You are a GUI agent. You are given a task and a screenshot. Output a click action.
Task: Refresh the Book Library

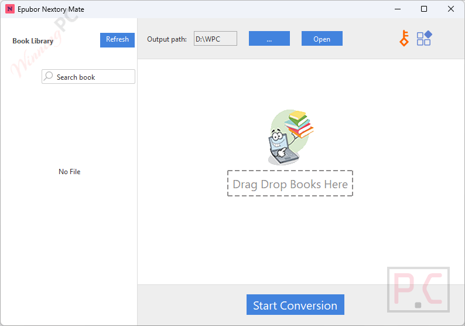click(x=117, y=40)
